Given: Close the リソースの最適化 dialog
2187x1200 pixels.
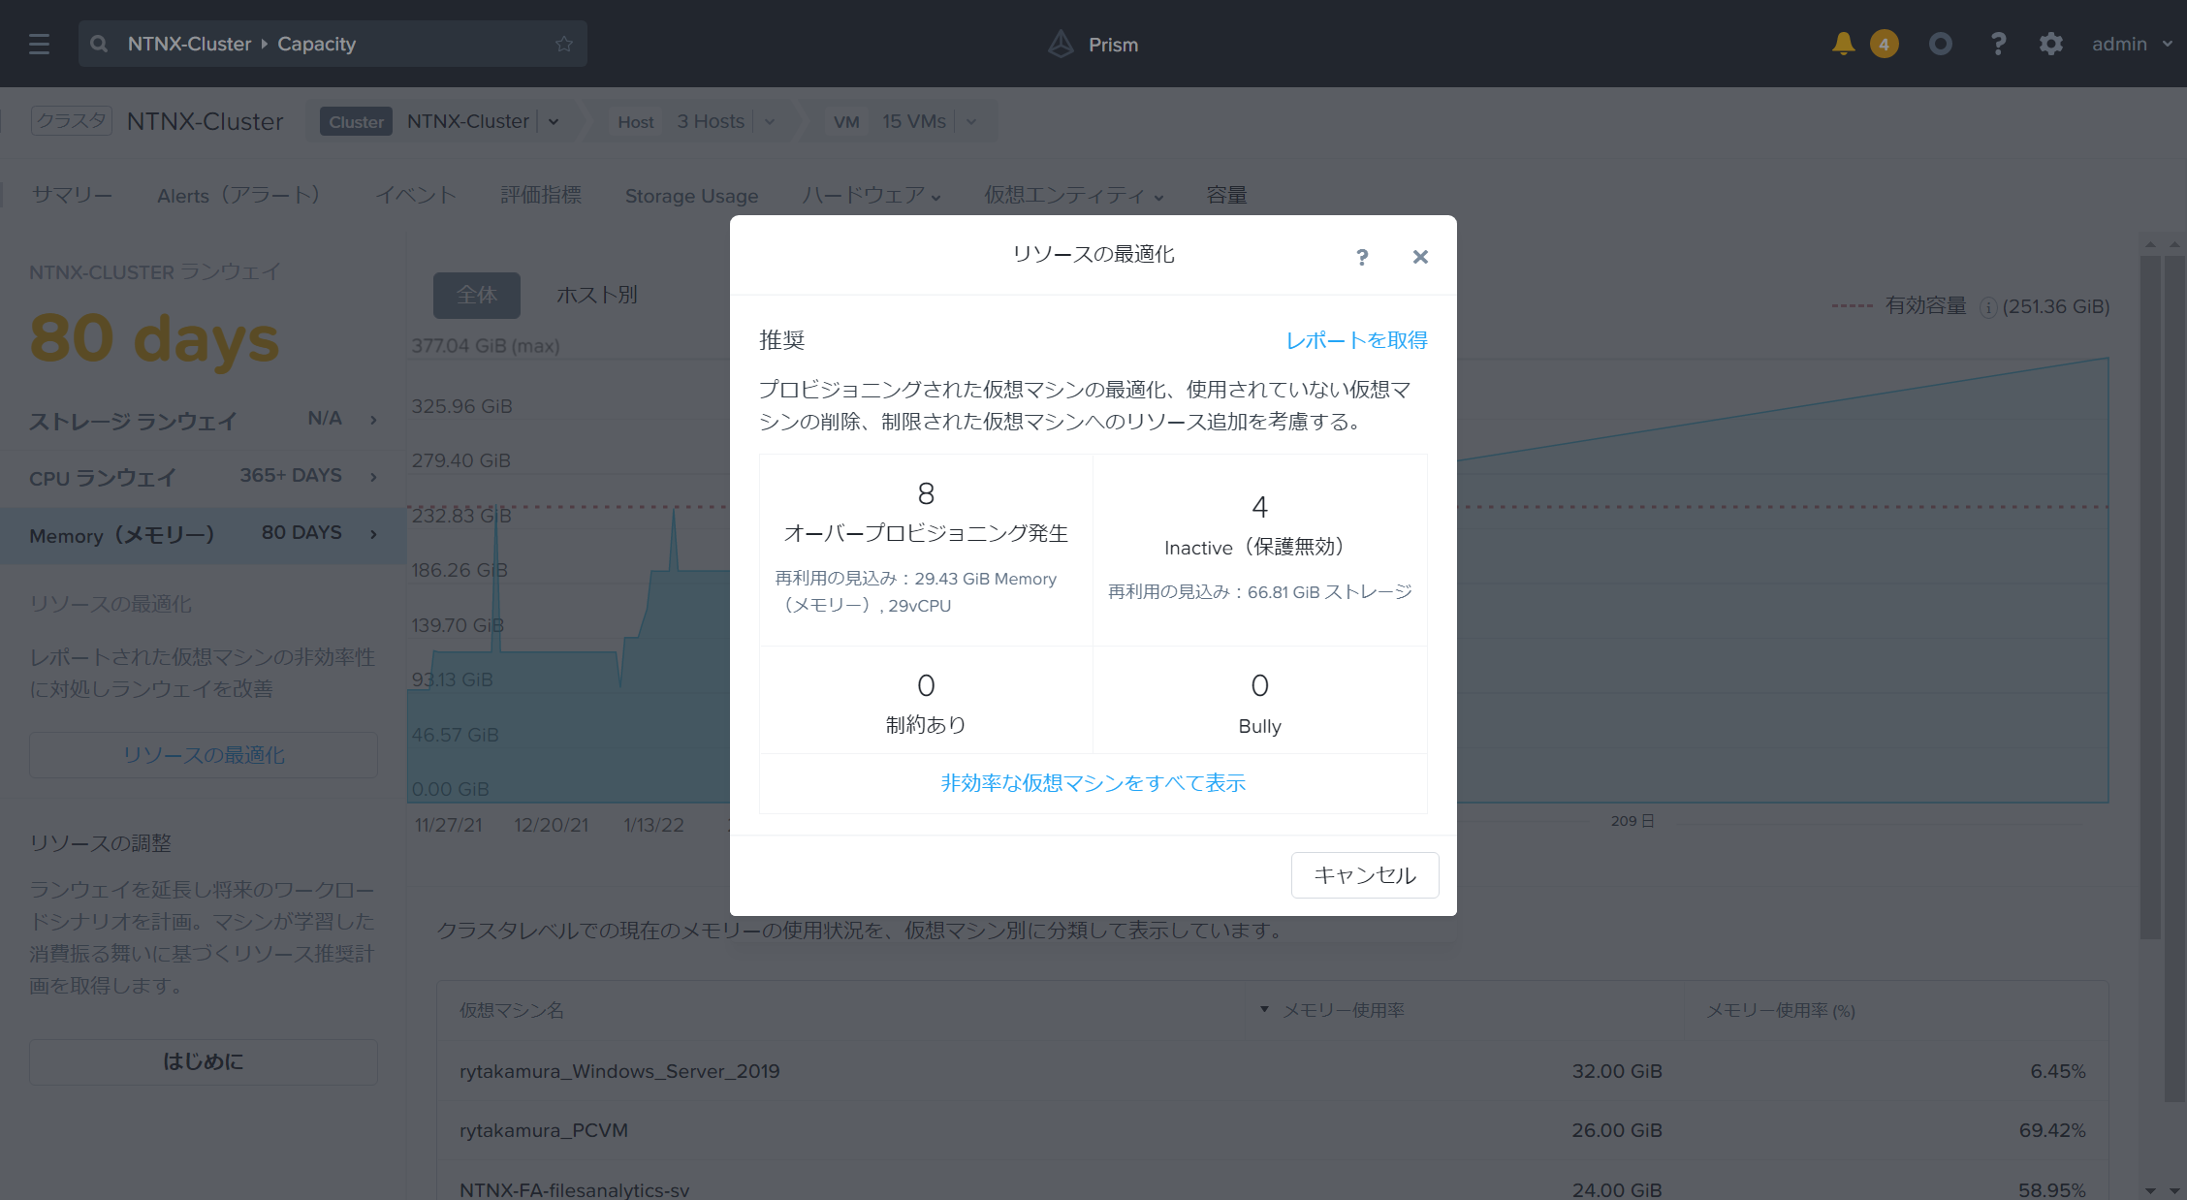Looking at the screenshot, I should pyautogui.click(x=1420, y=257).
